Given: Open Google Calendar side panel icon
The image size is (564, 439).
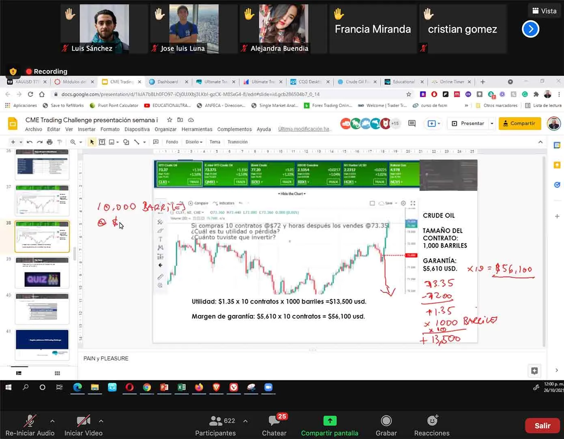Looking at the screenshot, I should point(557,145).
